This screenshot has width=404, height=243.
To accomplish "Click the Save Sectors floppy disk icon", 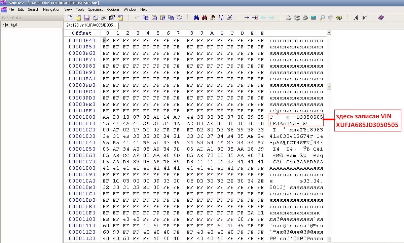I will point(87,18).
